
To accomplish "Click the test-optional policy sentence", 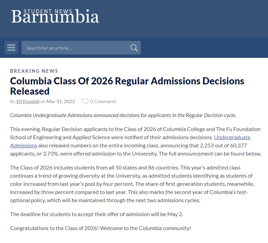I will (129, 196).
